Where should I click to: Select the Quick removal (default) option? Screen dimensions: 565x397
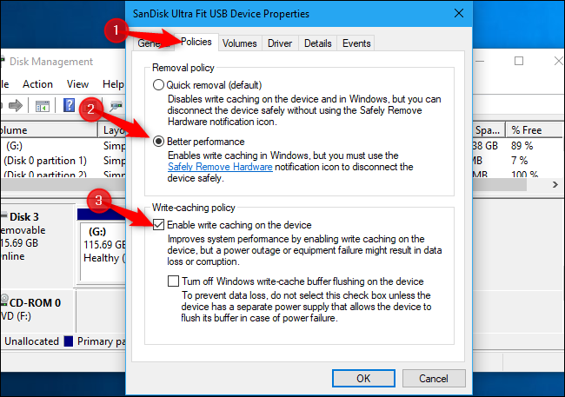(x=158, y=85)
